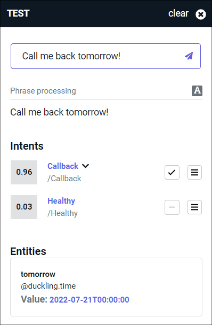Image resolution: width=212 pixels, height=325 pixels.
Task: Send the phrase with the paper plane icon
Action: [x=189, y=56]
